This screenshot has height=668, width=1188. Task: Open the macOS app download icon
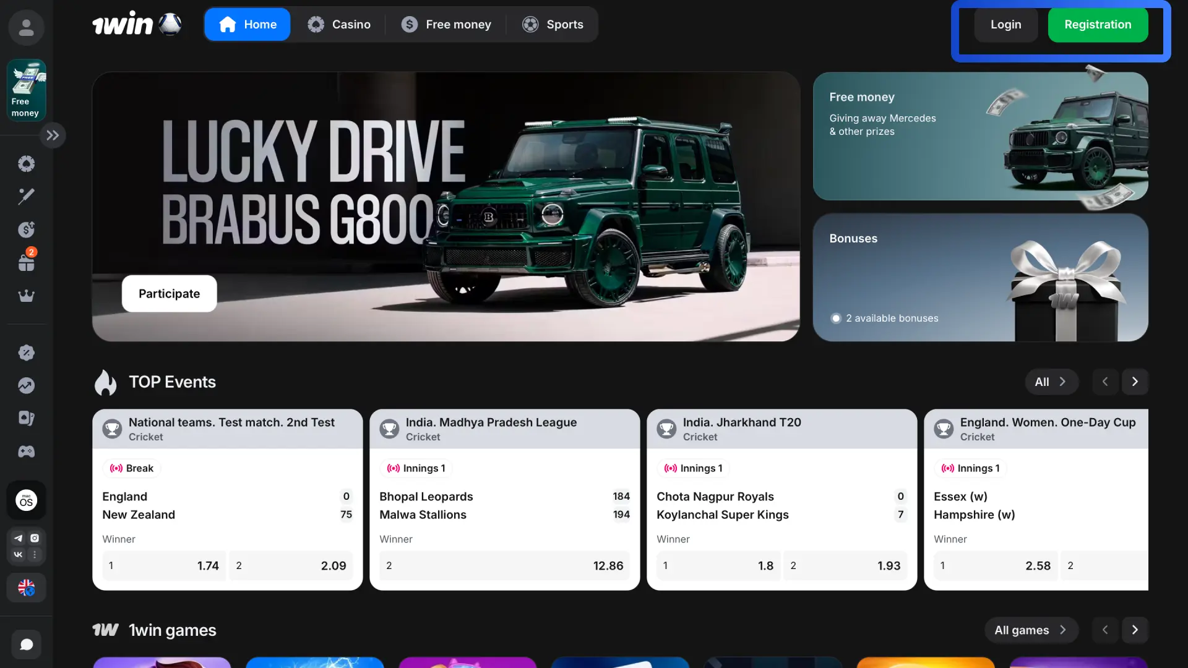(26, 500)
